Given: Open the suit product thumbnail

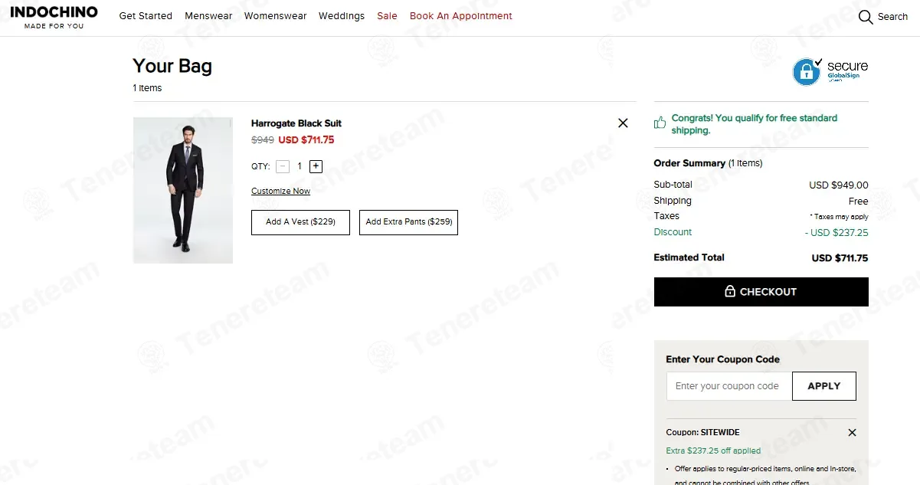Looking at the screenshot, I should pos(183,190).
